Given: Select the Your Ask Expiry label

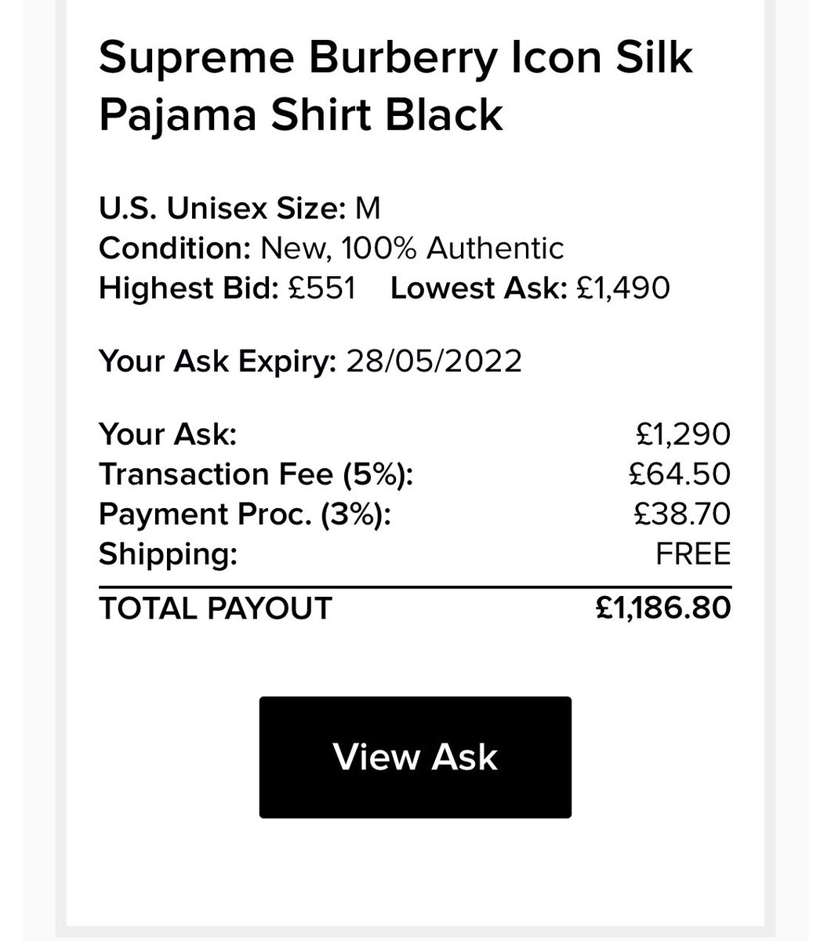Looking at the screenshot, I should pos(219,362).
